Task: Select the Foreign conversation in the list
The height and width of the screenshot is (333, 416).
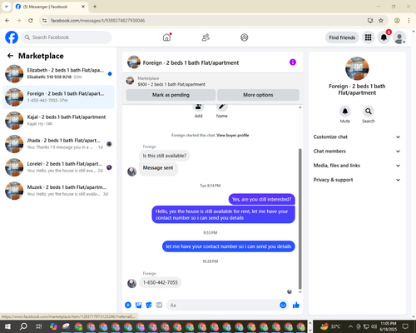Action: (x=58, y=97)
